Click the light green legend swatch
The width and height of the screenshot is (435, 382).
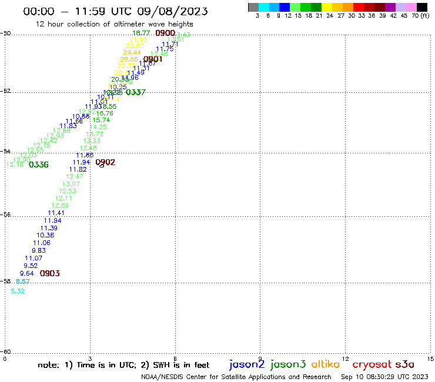coord(295,7)
